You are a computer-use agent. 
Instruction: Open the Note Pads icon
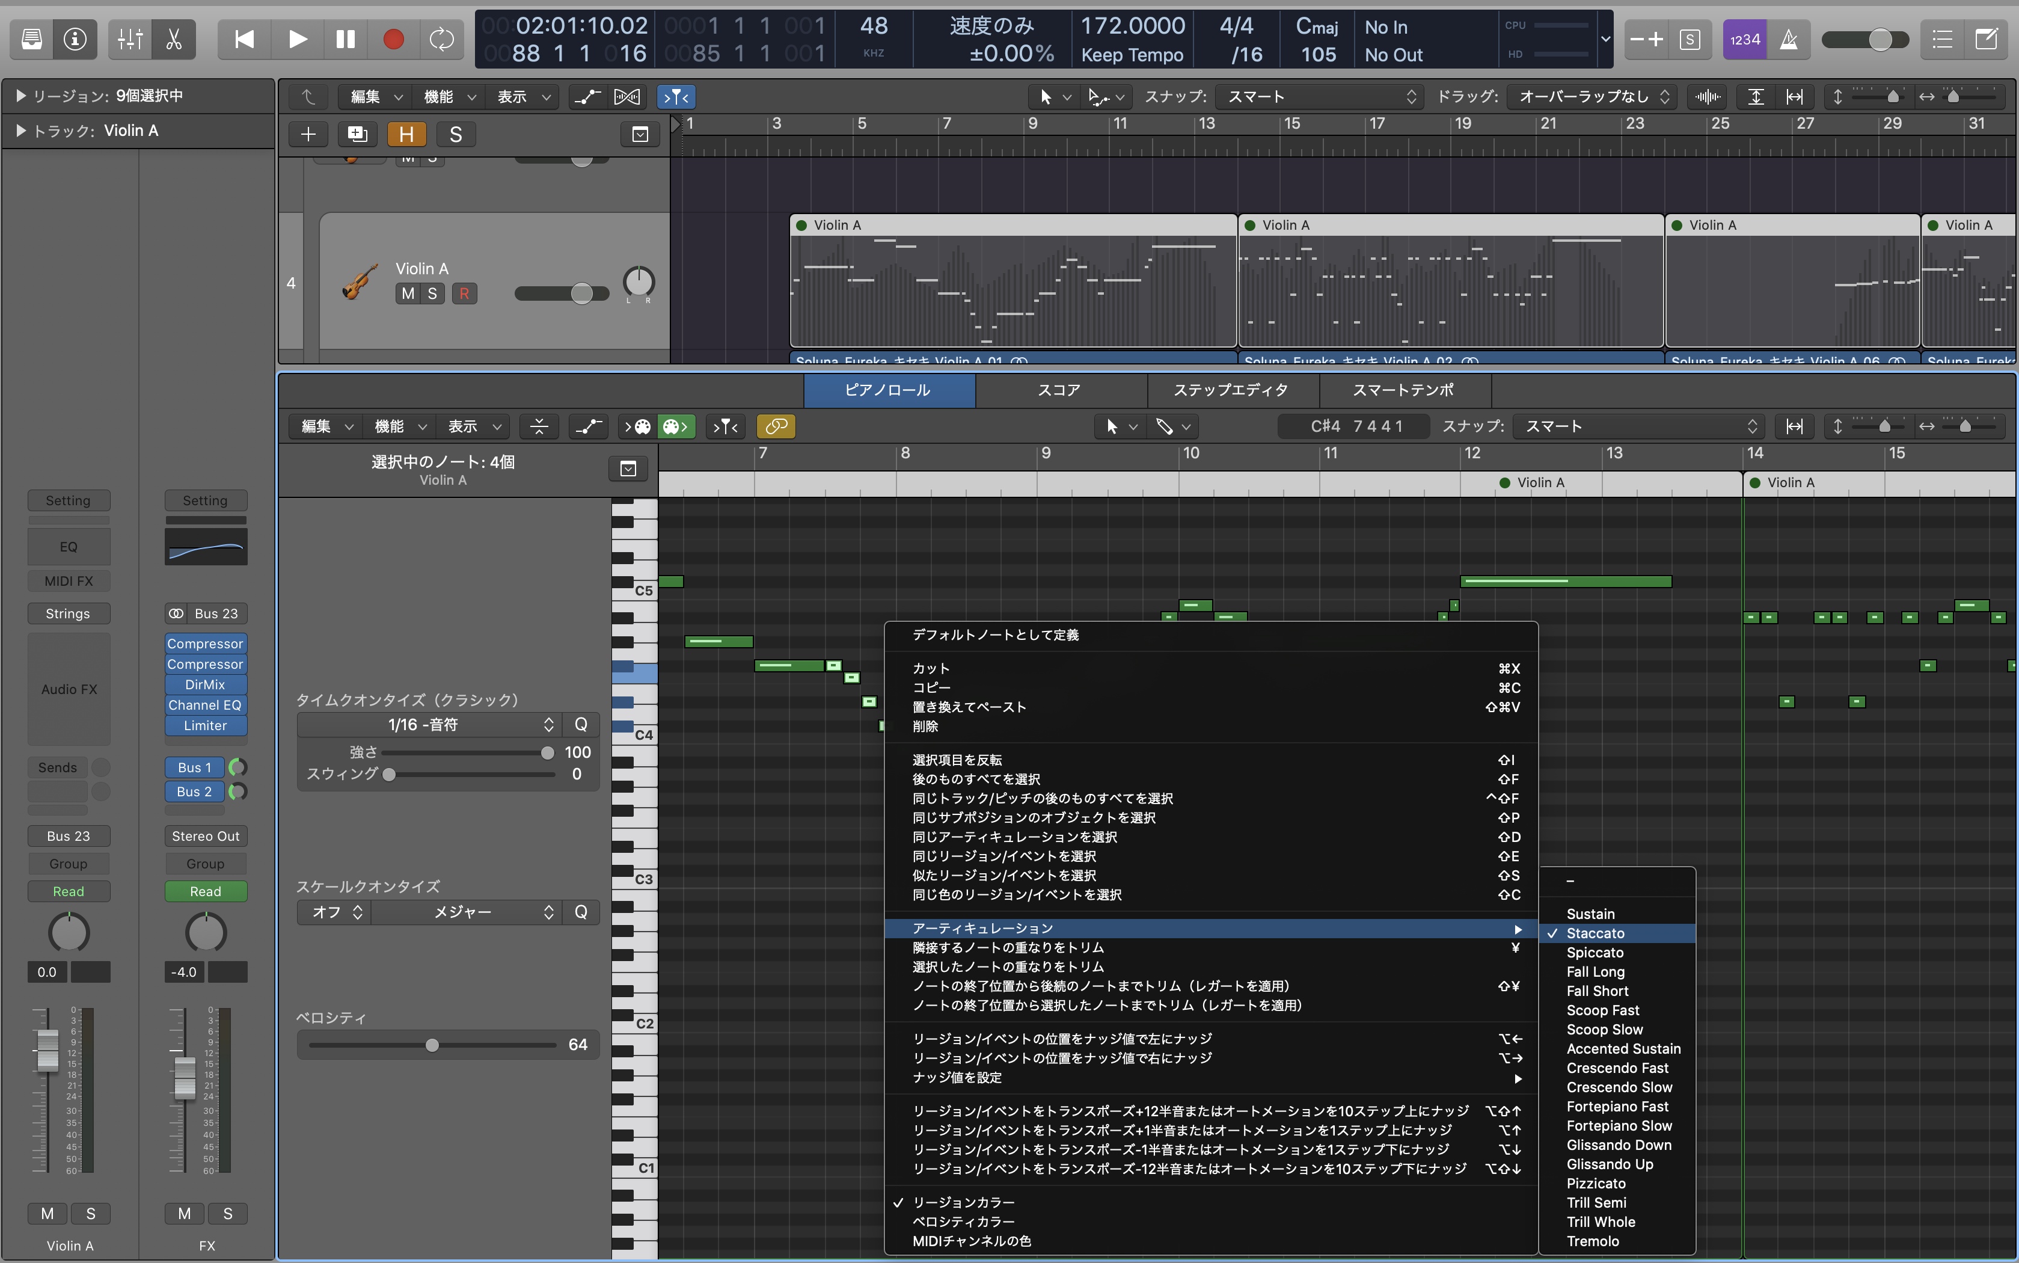1987,39
